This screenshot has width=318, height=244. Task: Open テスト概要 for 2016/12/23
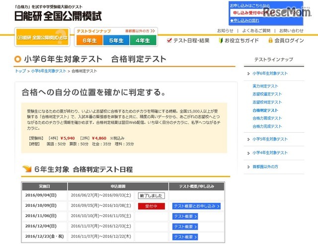tap(185, 237)
